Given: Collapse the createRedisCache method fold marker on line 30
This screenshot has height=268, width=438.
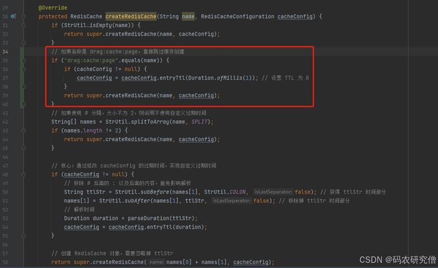Looking at the screenshot, I should point(24,16).
